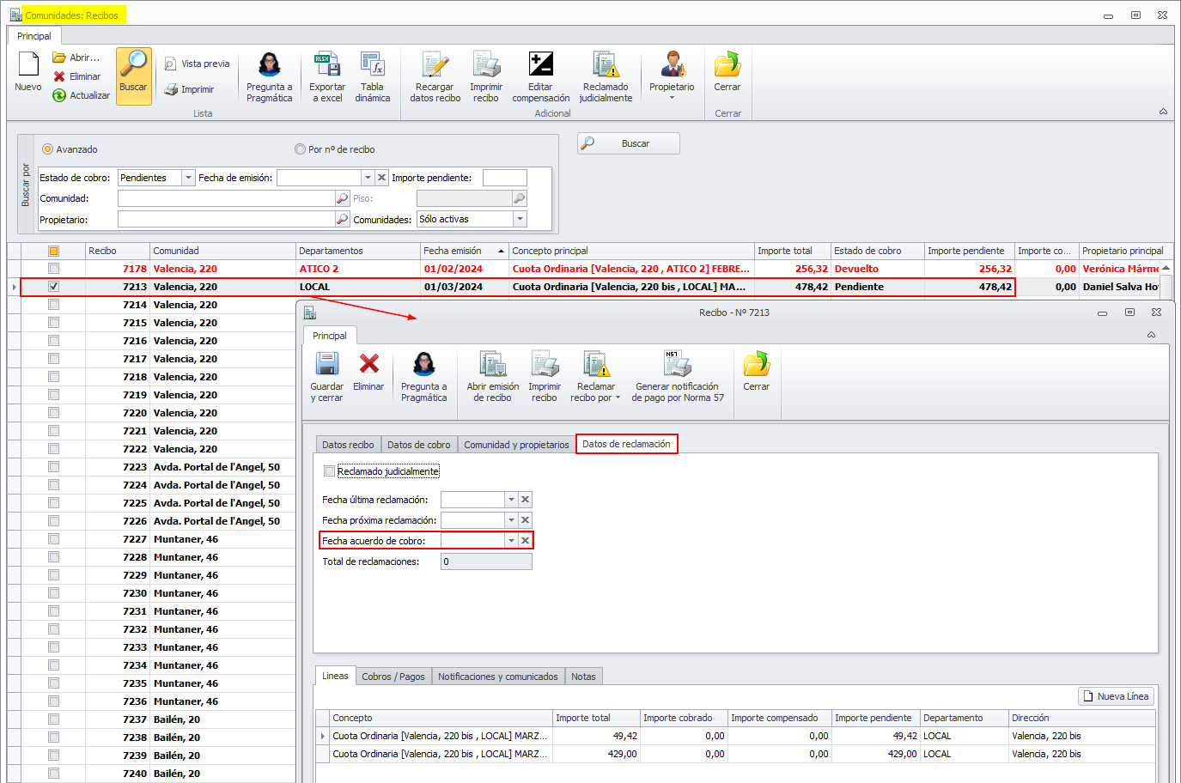Click the Nuevo document icon in main ribbon

pos(28,72)
